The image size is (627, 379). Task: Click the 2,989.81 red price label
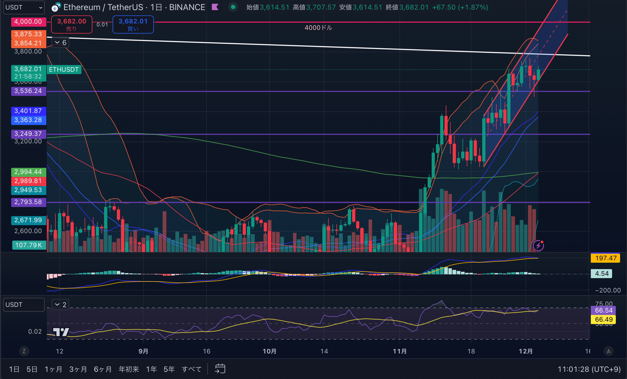coord(28,181)
